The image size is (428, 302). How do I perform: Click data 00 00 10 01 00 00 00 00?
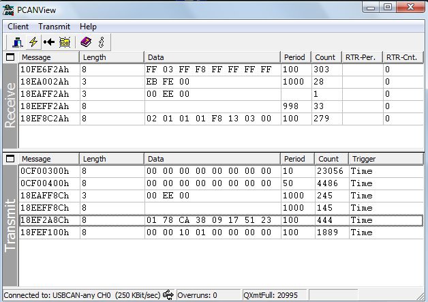[x=209, y=232]
